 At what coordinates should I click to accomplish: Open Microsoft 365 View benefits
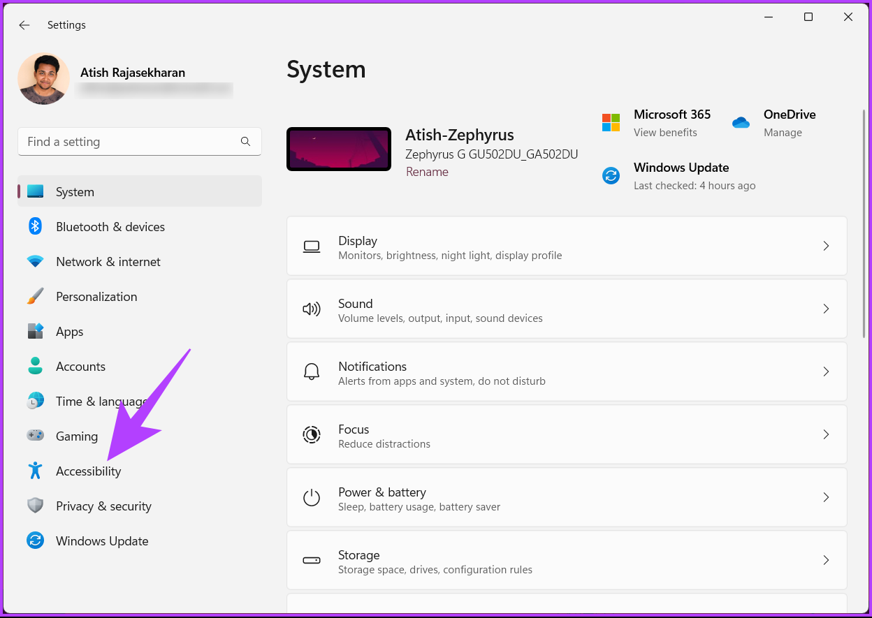coord(665,133)
